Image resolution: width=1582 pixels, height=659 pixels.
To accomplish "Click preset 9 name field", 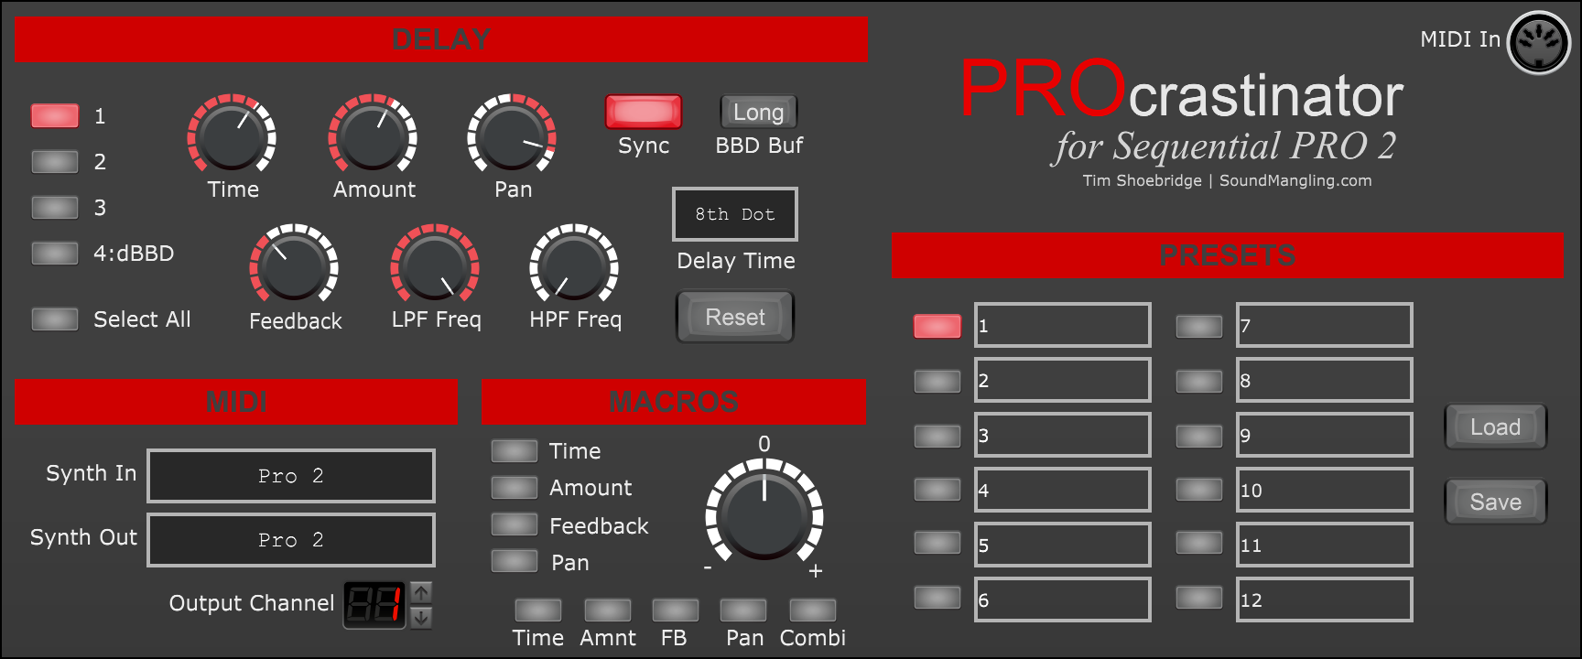I will [x=1325, y=435].
